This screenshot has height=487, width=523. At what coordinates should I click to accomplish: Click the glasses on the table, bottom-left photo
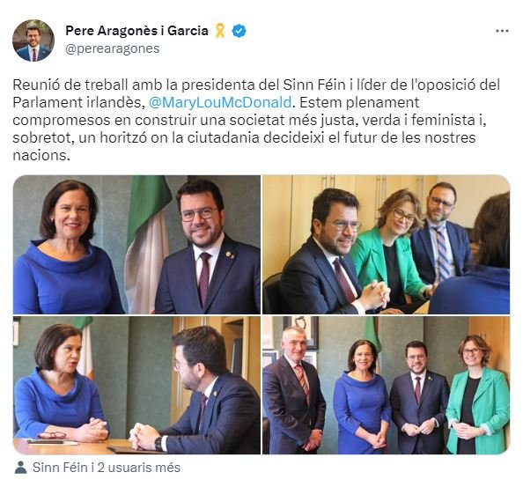[52, 435]
